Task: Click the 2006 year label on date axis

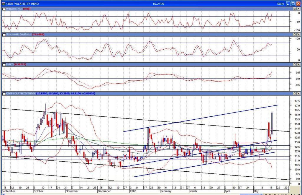Action: [133, 191]
